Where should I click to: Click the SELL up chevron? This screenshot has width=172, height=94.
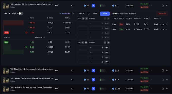87,18
